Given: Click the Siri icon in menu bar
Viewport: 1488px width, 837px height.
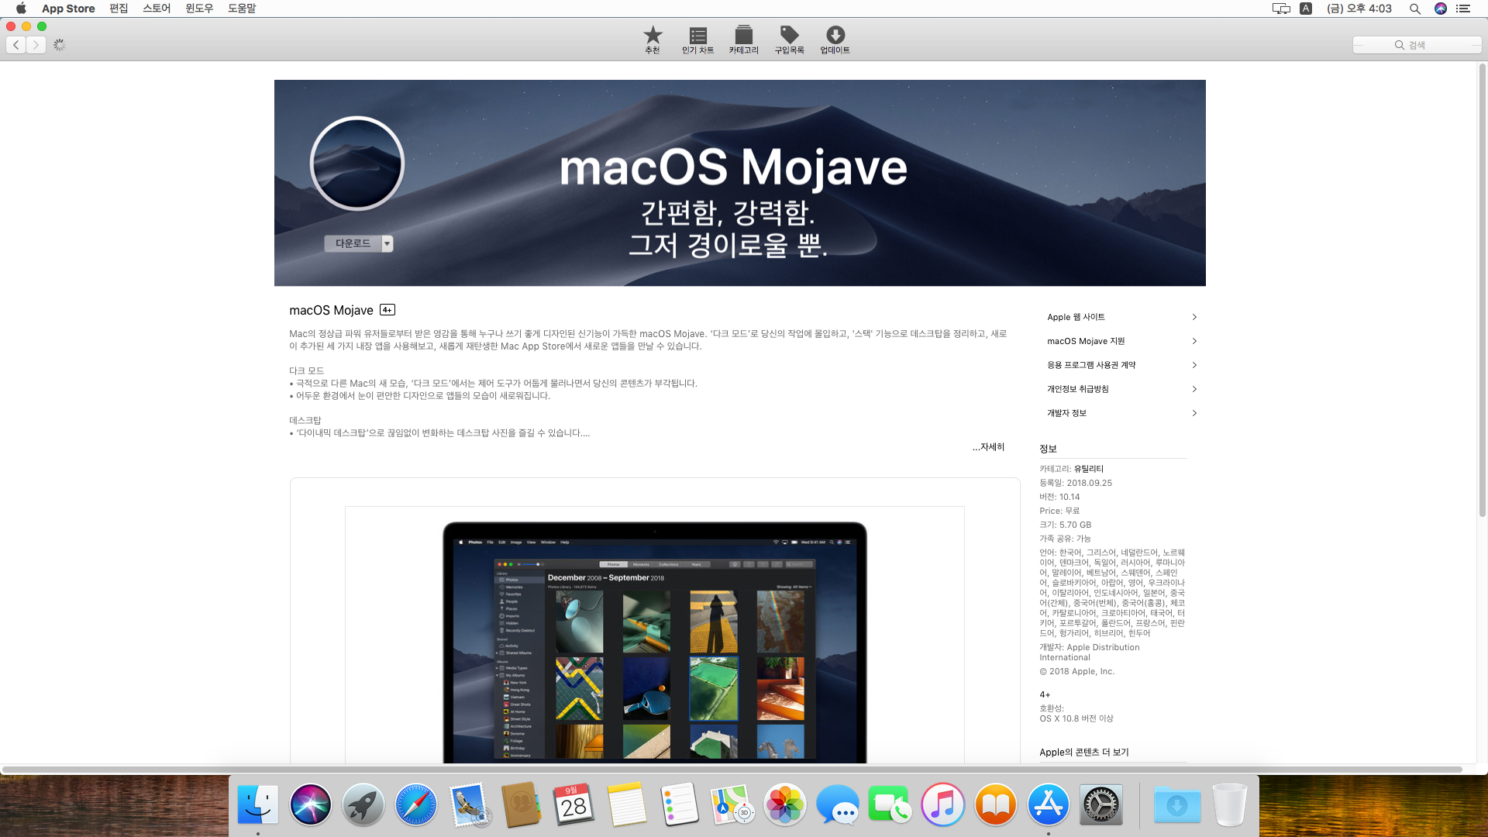Looking at the screenshot, I should [1441, 9].
